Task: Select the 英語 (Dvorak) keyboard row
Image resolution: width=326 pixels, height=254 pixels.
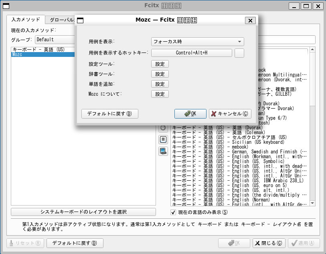Action: tap(239, 128)
